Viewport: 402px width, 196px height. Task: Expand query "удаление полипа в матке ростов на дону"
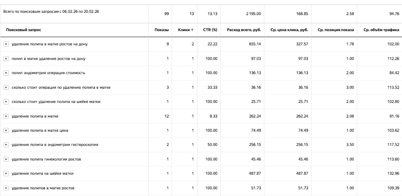[x=6, y=44]
